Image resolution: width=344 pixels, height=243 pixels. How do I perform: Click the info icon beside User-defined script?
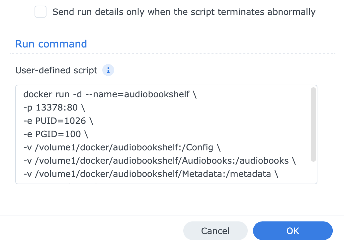click(x=108, y=70)
